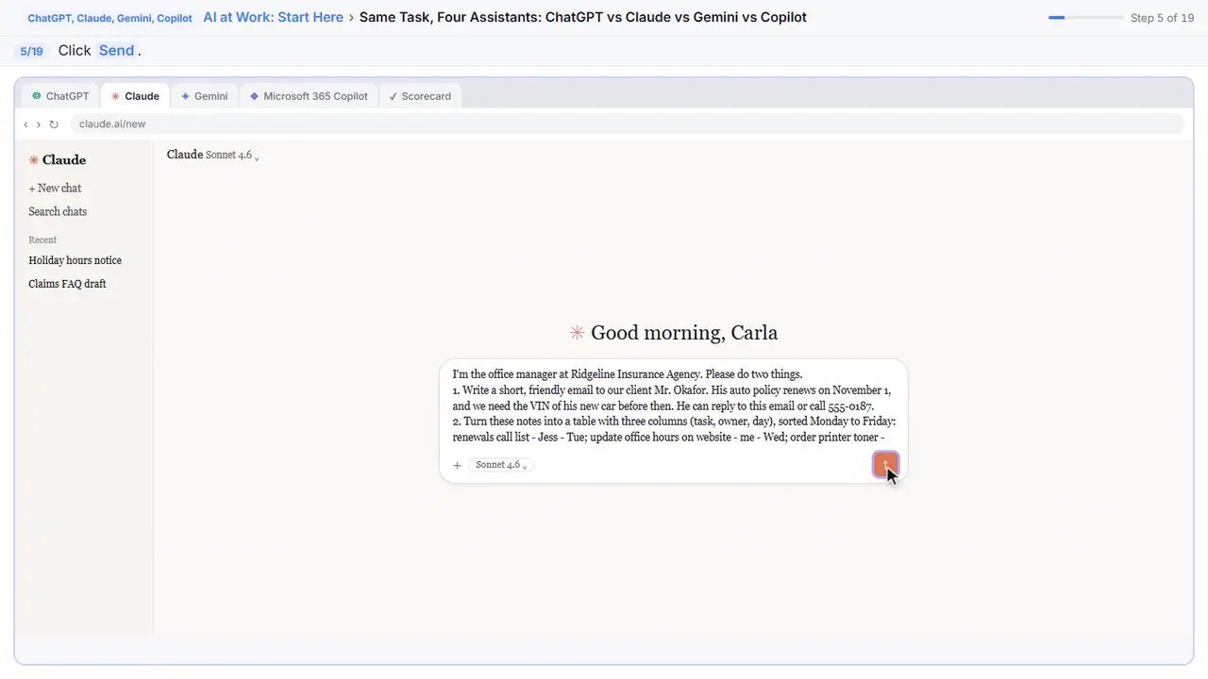Click the Recent heading in sidebar
Image resolution: width=1208 pixels, height=679 pixels.
[42, 240]
